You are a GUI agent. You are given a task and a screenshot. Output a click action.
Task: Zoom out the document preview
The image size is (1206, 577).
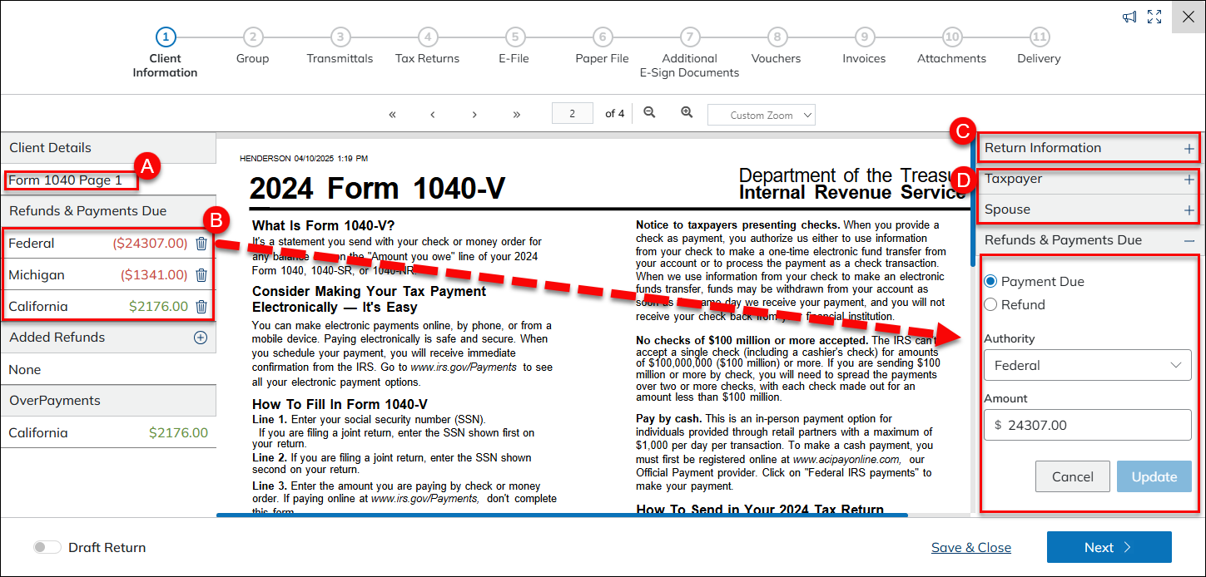coord(649,113)
